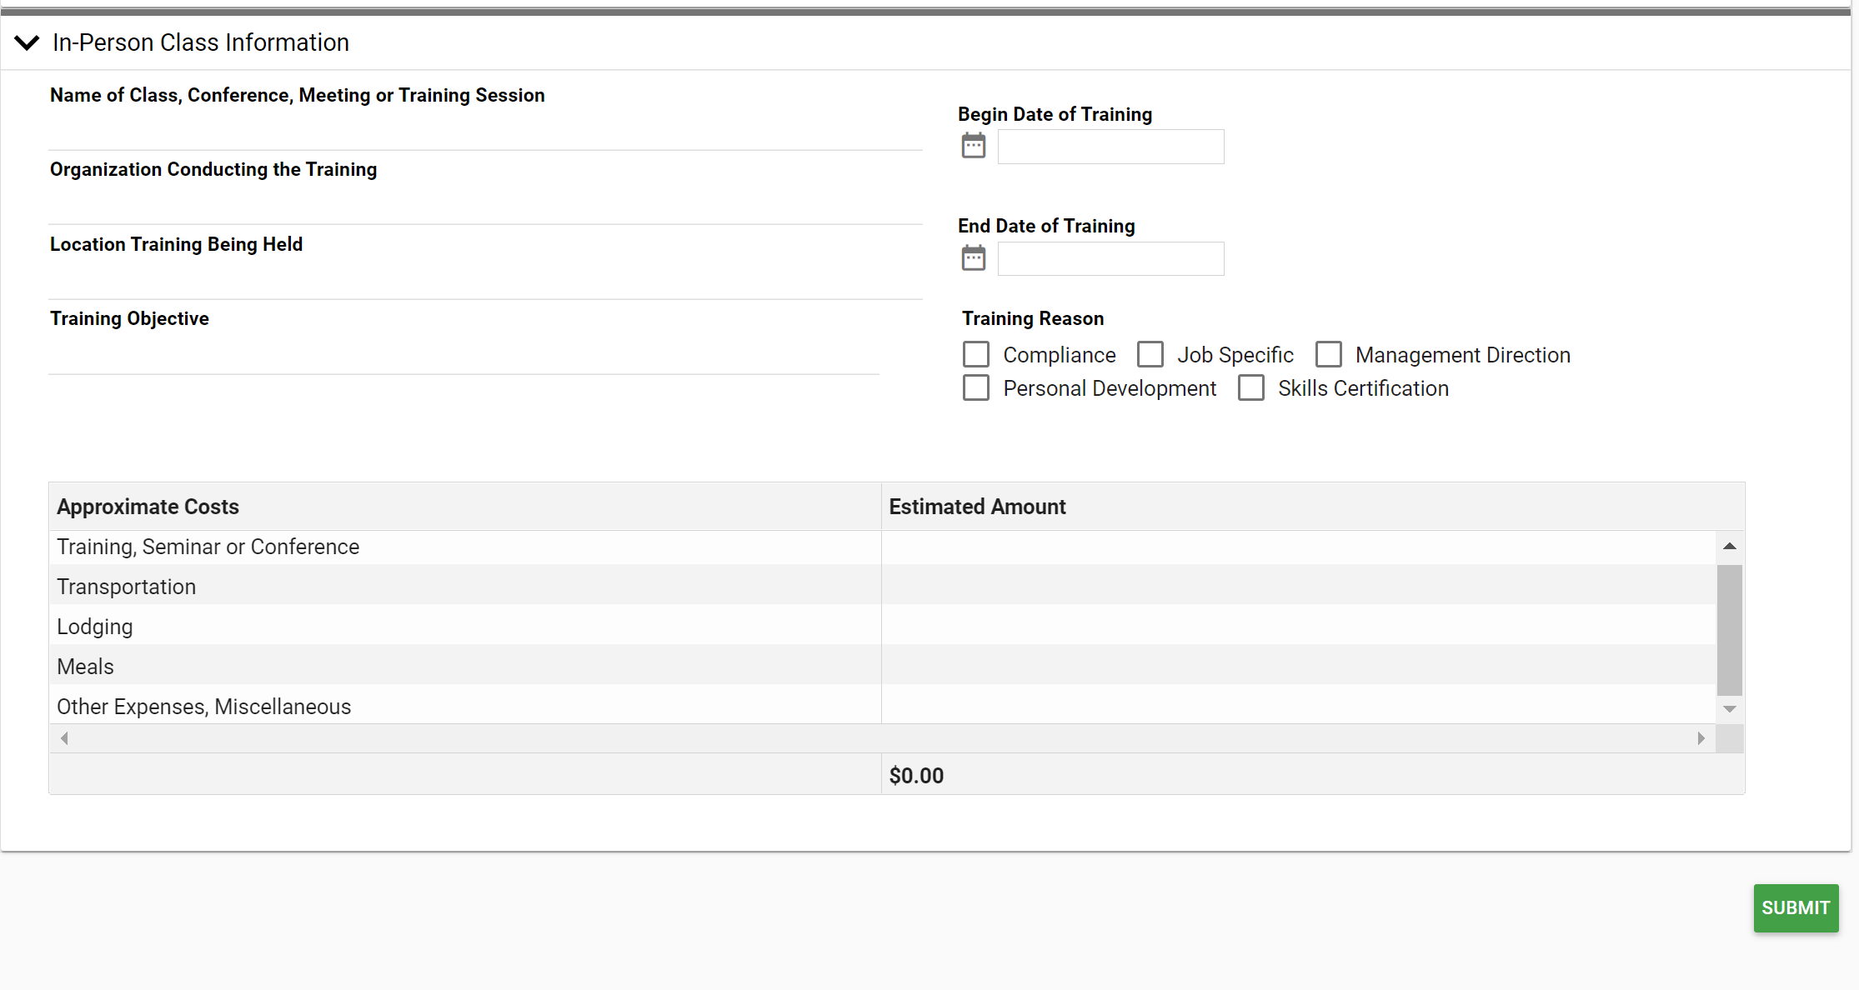The height and width of the screenshot is (990, 1859).
Task: Select the Skills Certification checkbox
Action: pyautogui.click(x=1250, y=387)
